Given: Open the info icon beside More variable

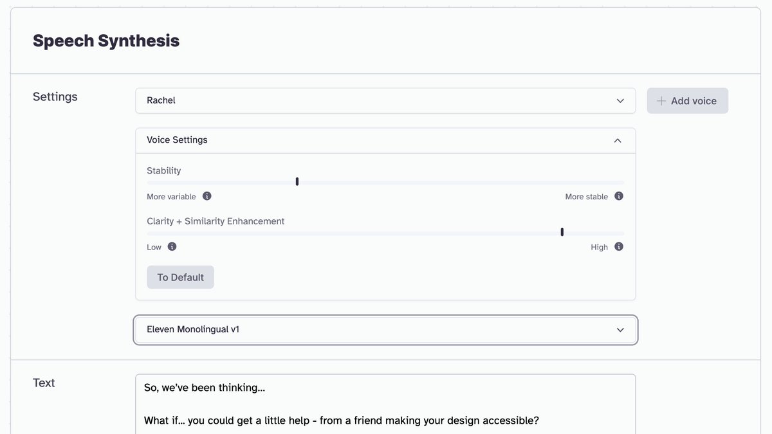Looking at the screenshot, I should [x=207, y=196].
